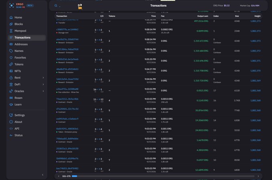Click the 151-175 page range text
The image size is (272, 180).
point(66,176)
